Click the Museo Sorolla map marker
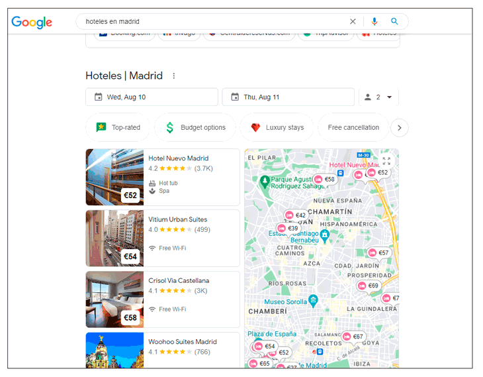The width and height of the screenshot is (483, 377). pos(313,301)
